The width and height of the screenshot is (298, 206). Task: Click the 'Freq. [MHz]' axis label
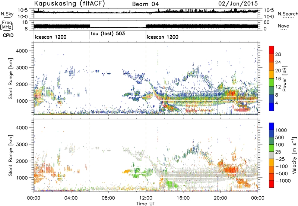pos(7,25)
